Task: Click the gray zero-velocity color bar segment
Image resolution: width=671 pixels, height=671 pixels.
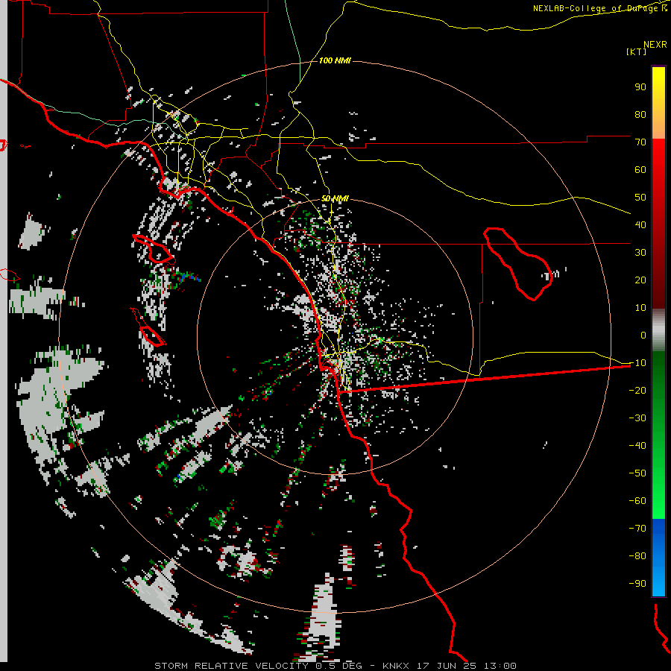Action: tap(658, 330)
